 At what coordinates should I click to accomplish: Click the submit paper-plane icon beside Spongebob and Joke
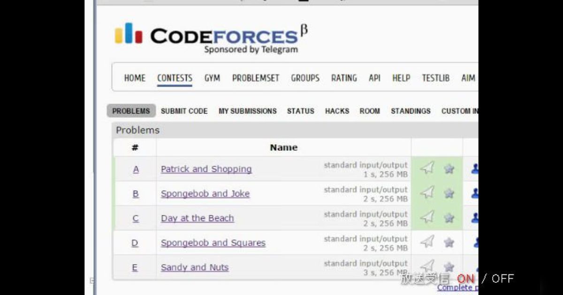click(x=427, y=193)
